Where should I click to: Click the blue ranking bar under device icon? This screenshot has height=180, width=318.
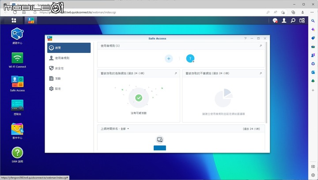click(160, 148)
